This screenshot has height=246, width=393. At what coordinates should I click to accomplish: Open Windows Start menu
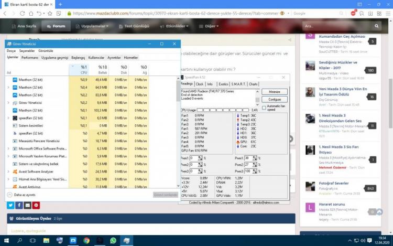[6, 241]
